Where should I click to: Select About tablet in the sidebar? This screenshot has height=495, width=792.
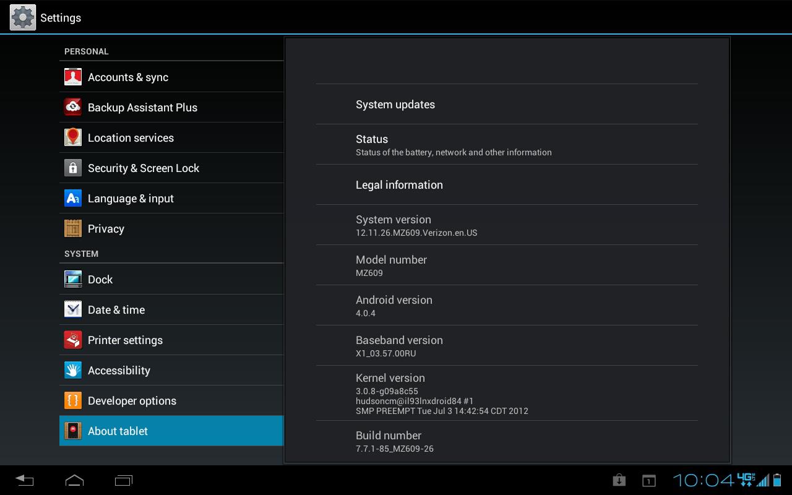(x=171, y=431)
